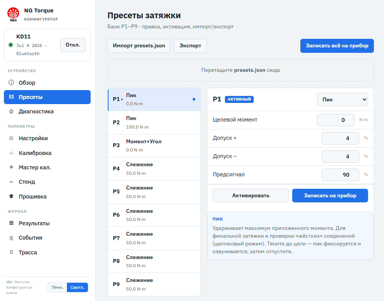Click the Откл. disconnect button
384x301 pixels.
coord(73,45)
